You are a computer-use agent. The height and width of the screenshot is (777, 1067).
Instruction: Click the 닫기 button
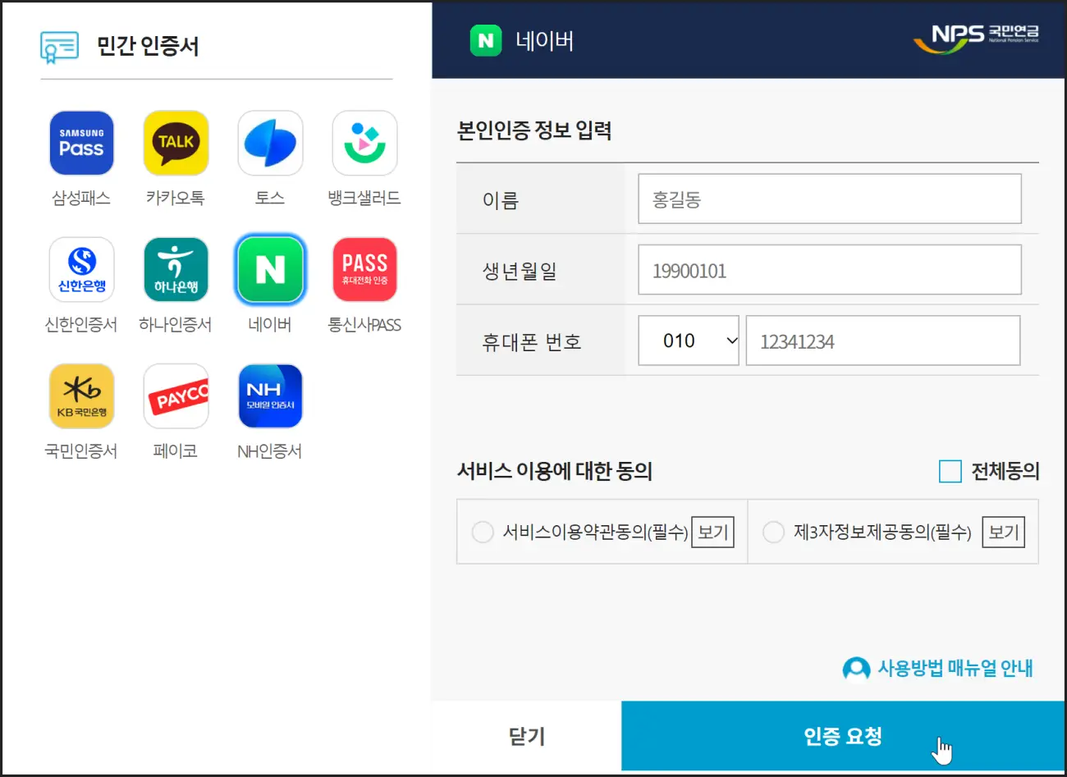pyautogui.click(x=527, y=736)
